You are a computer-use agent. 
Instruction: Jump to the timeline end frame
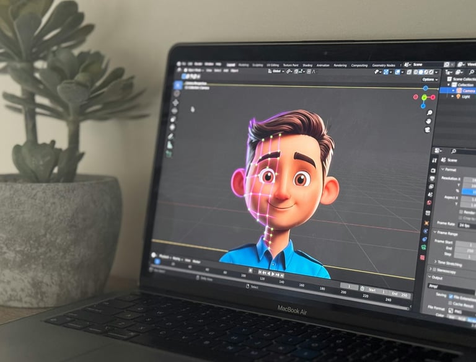click(282, 275)
